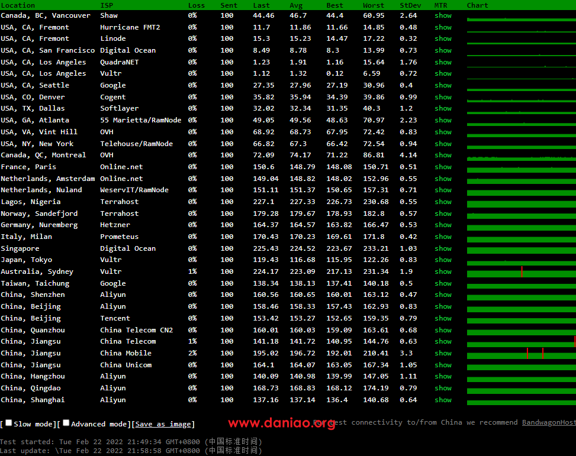Show MTR for Fremont Linode row

click(x=443, y=38)
